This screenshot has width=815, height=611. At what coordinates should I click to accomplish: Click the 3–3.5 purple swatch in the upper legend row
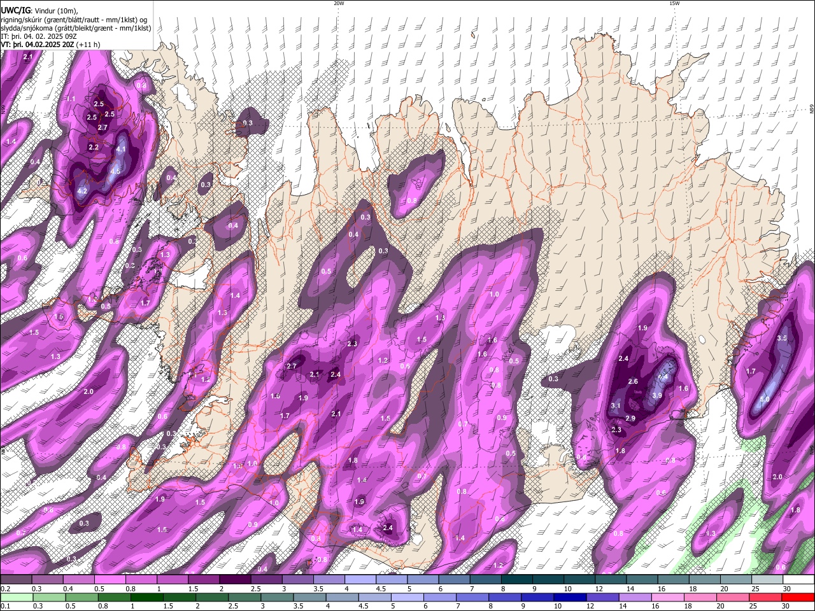point(298,580)
